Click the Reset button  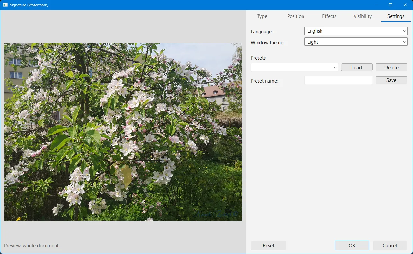(x=268, y=246)
